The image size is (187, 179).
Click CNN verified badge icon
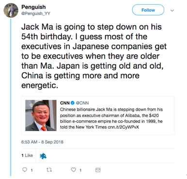point(73,103)
